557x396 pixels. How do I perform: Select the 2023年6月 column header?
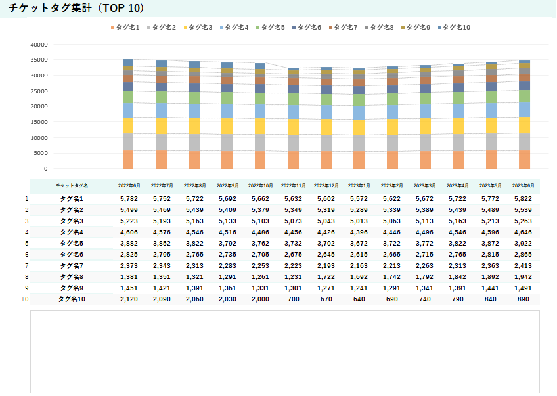pyautogui.click(x=523, y=186)
